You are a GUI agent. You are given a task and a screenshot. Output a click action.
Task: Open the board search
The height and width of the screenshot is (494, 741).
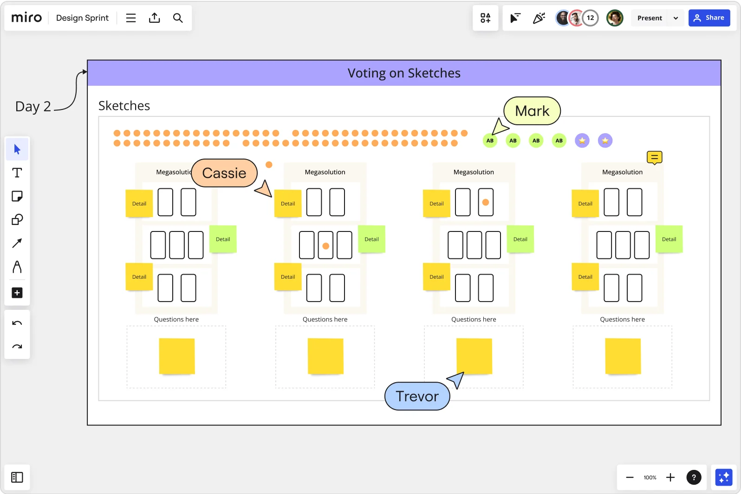pyautogui.click(x=178, y=18)
